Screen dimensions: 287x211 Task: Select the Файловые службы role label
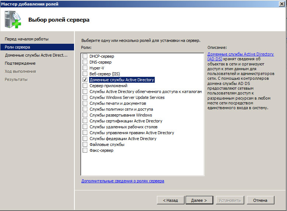click(107, 144)
